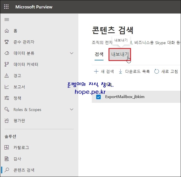The width and height of the screenshot is (181, 177).
Task: Click the 새로 고침 button
Action: 166,71
